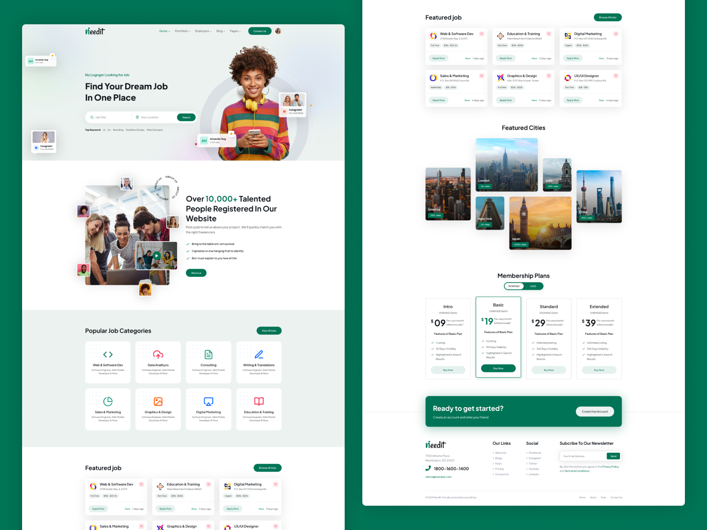
Task: Click the Search button in the hero
Action: point(186,117)
